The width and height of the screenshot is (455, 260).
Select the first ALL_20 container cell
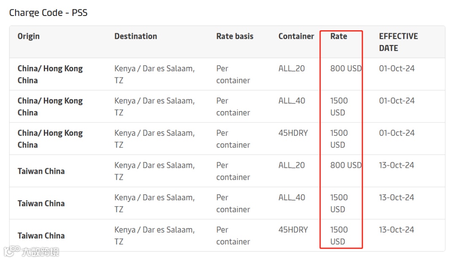click(x=292, y=69)
